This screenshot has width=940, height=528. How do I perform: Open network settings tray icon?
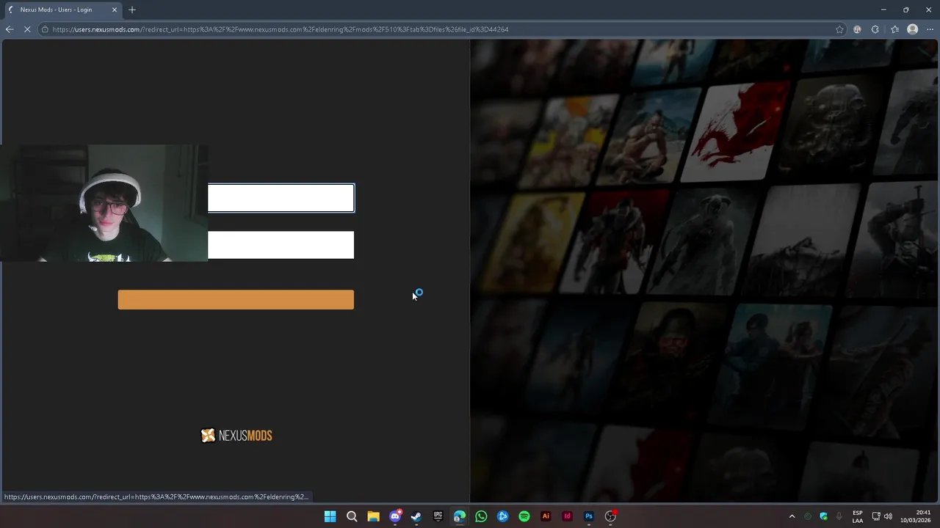pos(876,516)
